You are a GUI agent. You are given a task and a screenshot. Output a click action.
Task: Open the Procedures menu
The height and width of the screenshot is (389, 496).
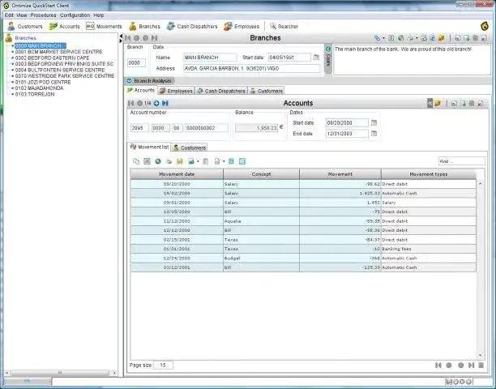pos(43,15)
